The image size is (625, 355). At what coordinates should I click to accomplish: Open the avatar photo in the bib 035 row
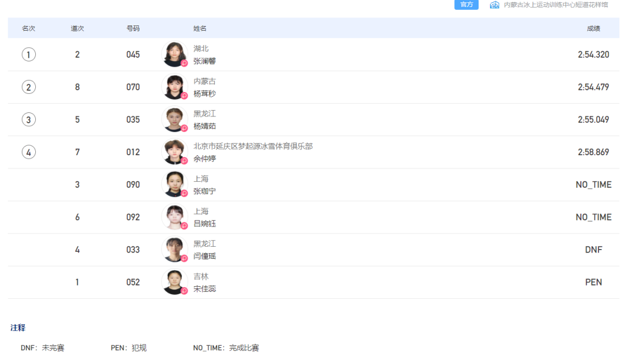[x=174, y=119]
